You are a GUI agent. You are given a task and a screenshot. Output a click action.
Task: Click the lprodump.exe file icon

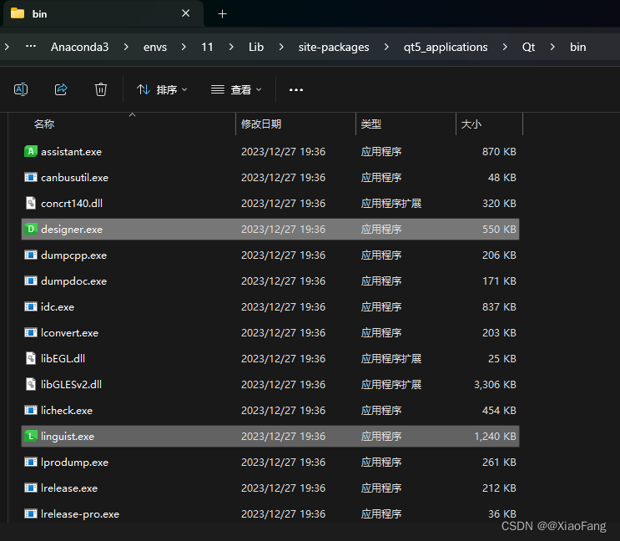(30, 462)
